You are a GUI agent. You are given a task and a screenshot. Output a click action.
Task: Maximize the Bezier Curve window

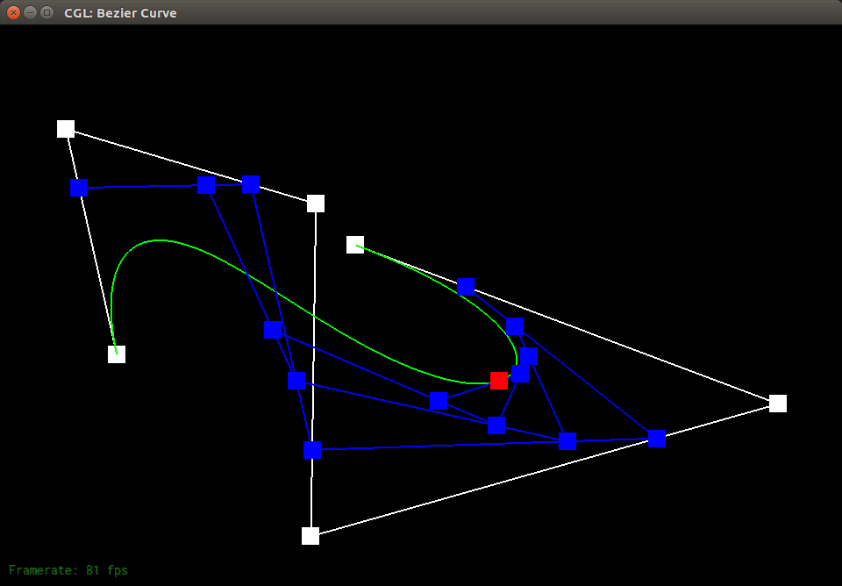click(46, 12)
